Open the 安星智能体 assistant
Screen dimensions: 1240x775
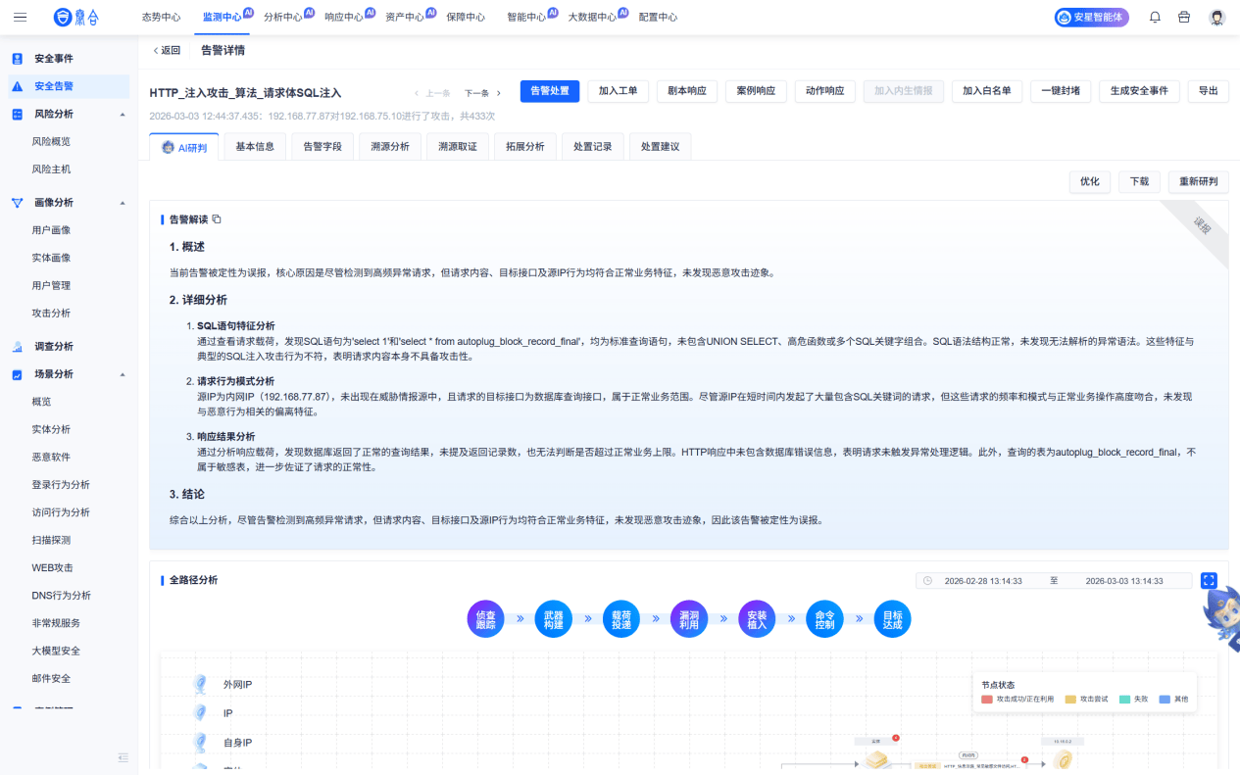point(1091,17)
